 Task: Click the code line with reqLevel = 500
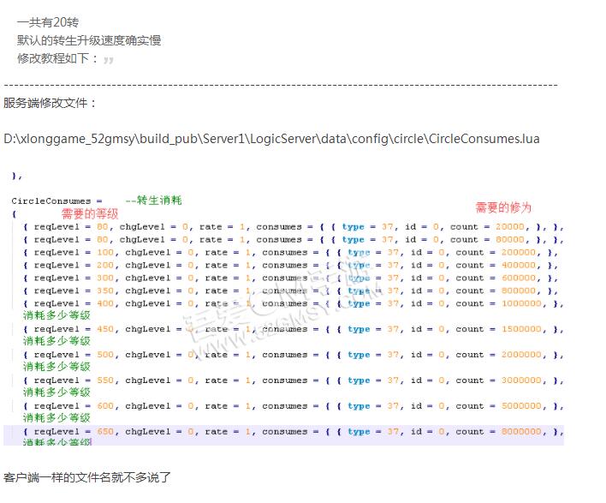click(291, 355)
